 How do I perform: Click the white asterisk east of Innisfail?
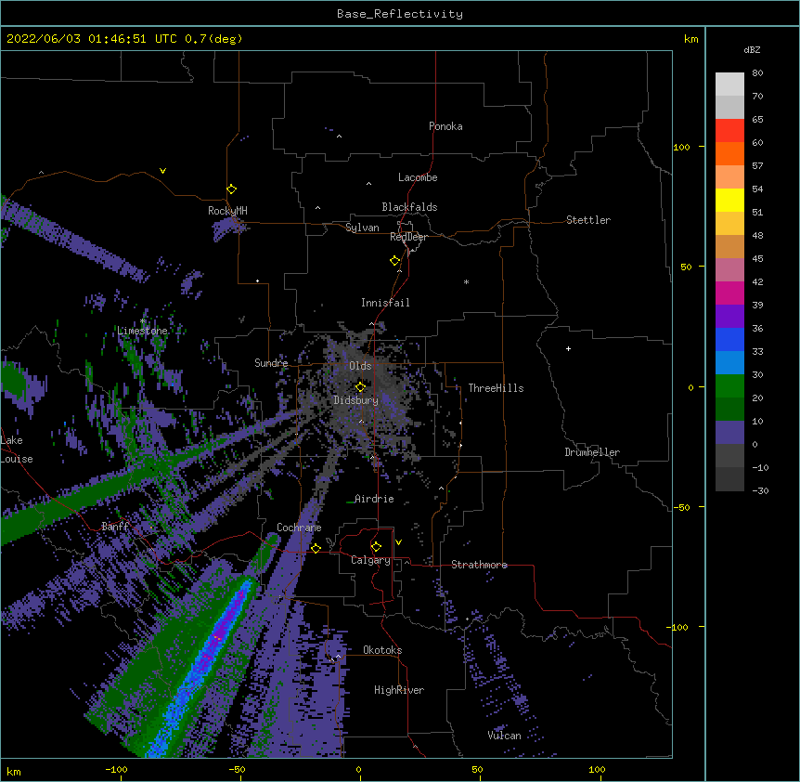[x=466, y=282]
